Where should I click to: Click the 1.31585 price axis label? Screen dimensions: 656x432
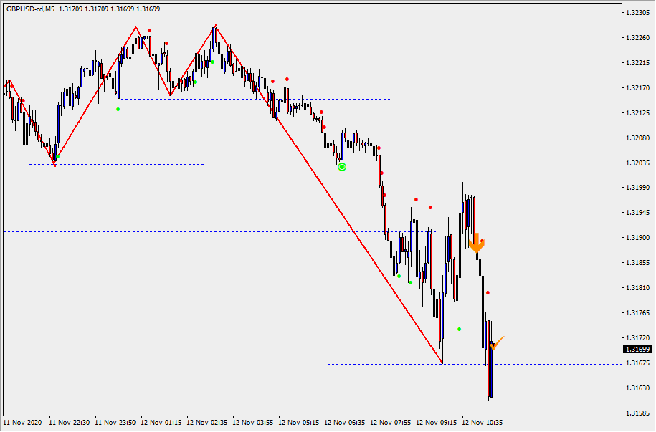pyautogui.click(x=637, y=413)
